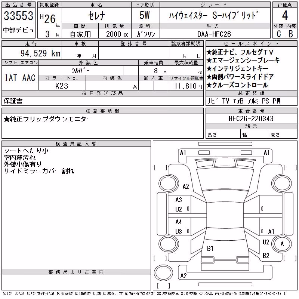Select ★エマージェンシーブレーキ sales point
The image size is (299, 299).
coord(243,60)
